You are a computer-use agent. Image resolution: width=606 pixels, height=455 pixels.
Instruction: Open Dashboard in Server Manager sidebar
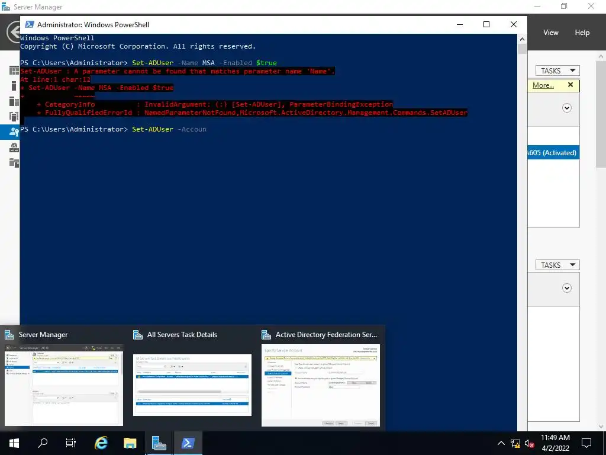point(14,71)
